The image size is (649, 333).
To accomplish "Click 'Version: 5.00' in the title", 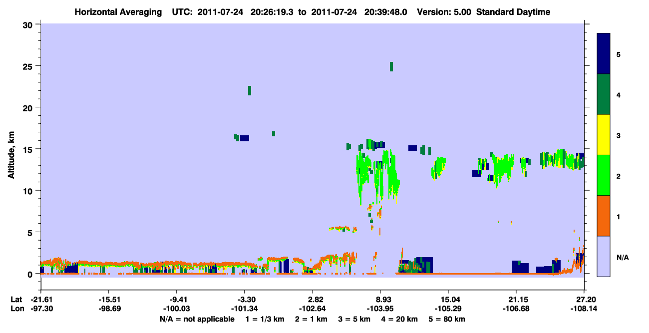I will click(x=444, y=12).
